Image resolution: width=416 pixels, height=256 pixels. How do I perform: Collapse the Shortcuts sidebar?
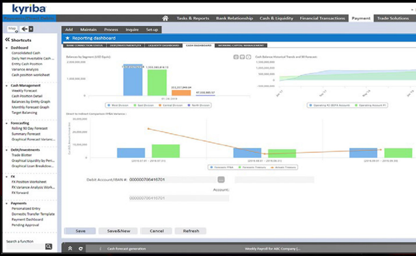7,39
